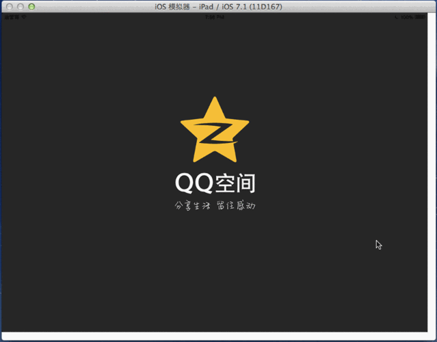
Task: Click the 空间 characters in the app title
Action: [x=235, y=183]
